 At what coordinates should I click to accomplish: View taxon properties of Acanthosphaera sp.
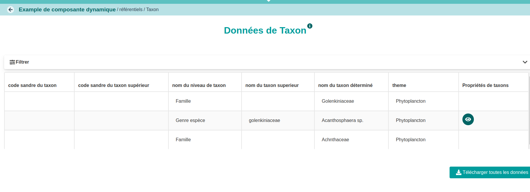pyautogui.click(x=468, y=119)
